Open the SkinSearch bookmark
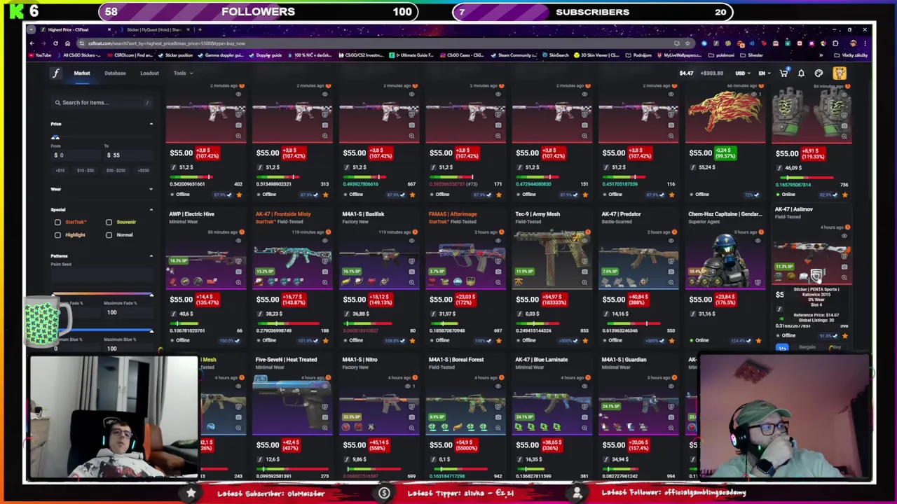The image size is (897, 504). point(555,55)
